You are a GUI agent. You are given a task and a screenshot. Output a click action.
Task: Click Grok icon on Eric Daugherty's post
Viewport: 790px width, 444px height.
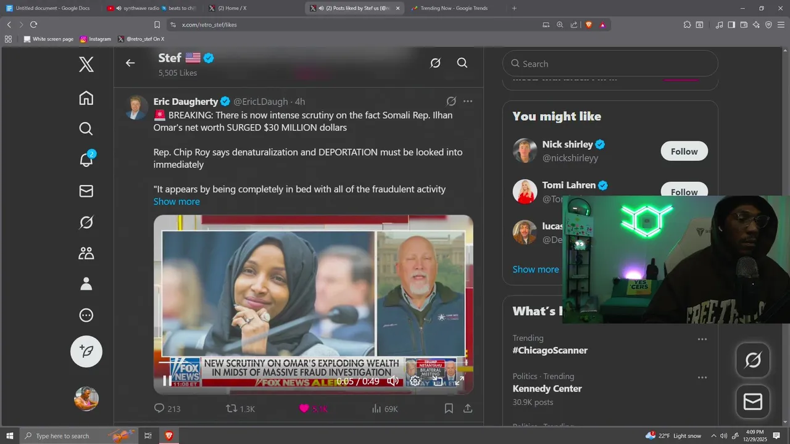(x=451, y=101)
